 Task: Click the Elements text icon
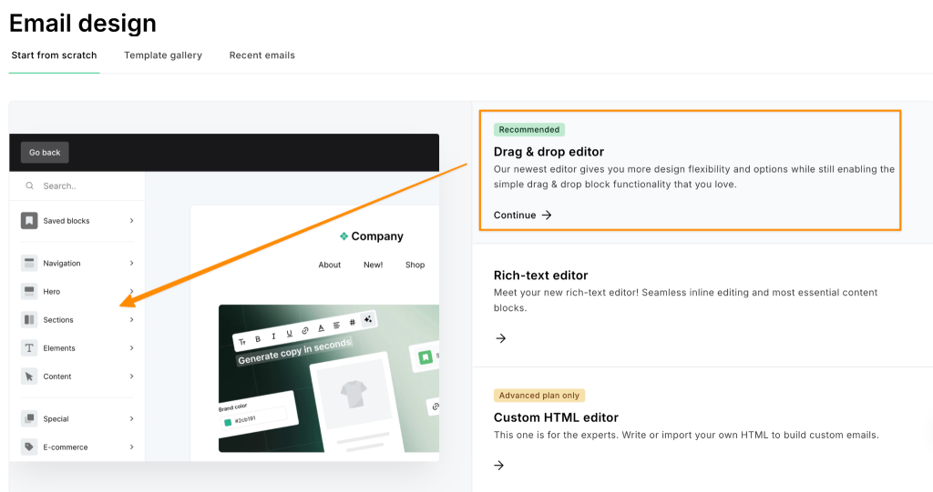(x=29, y=348)
